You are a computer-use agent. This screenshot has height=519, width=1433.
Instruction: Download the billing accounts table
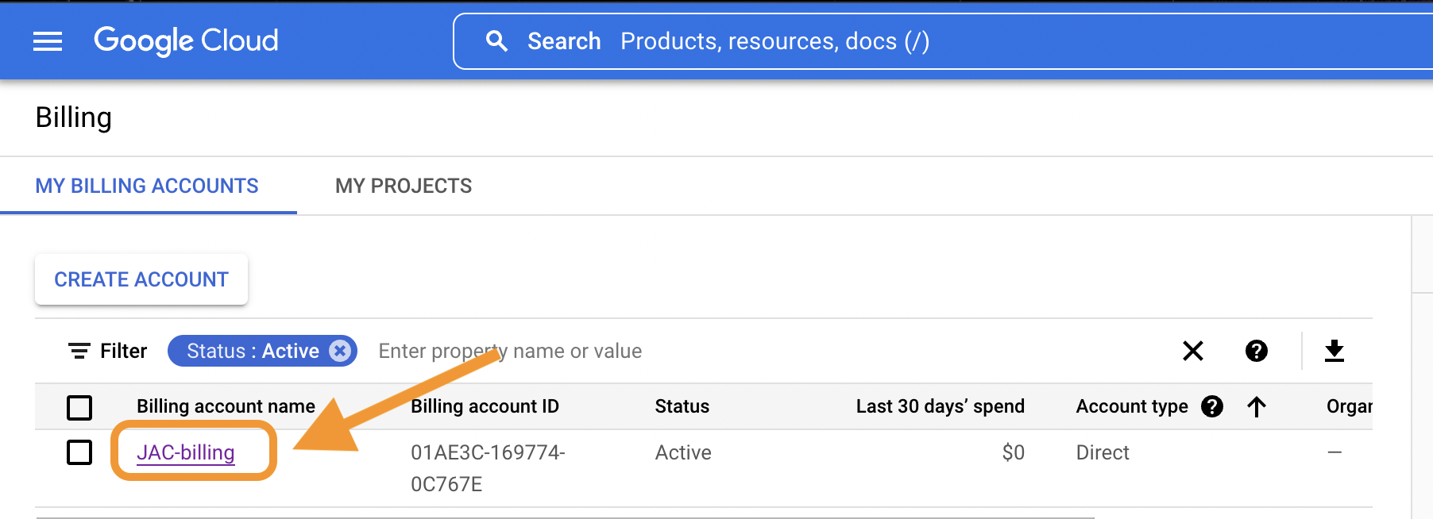(1335, 351)
